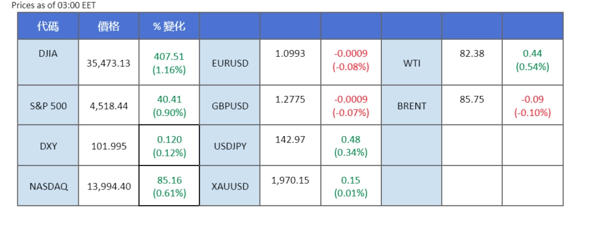Click the DXY symbol cell
This screenshot has height=232, width=589.
point(48,146)
